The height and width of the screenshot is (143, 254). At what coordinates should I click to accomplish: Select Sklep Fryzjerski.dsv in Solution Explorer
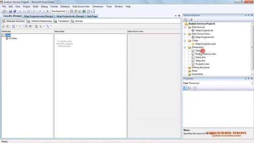205,37
